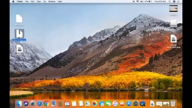Open QuickTime Player from the Dock
This screenshot has width=192, height=108.
143,103
